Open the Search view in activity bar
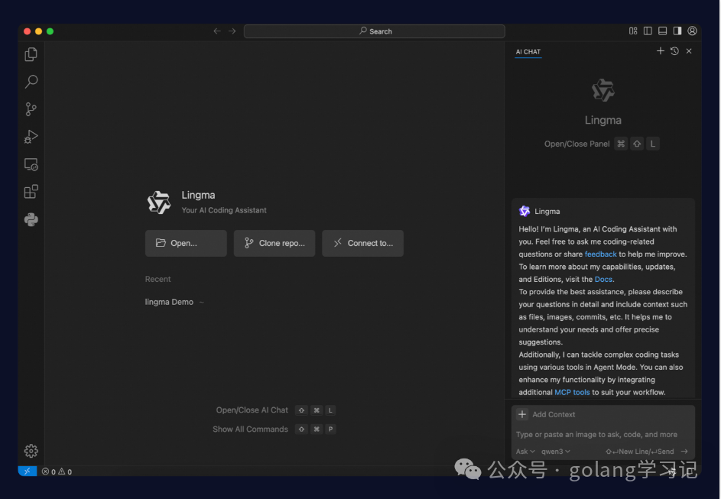 coord(31,82)
